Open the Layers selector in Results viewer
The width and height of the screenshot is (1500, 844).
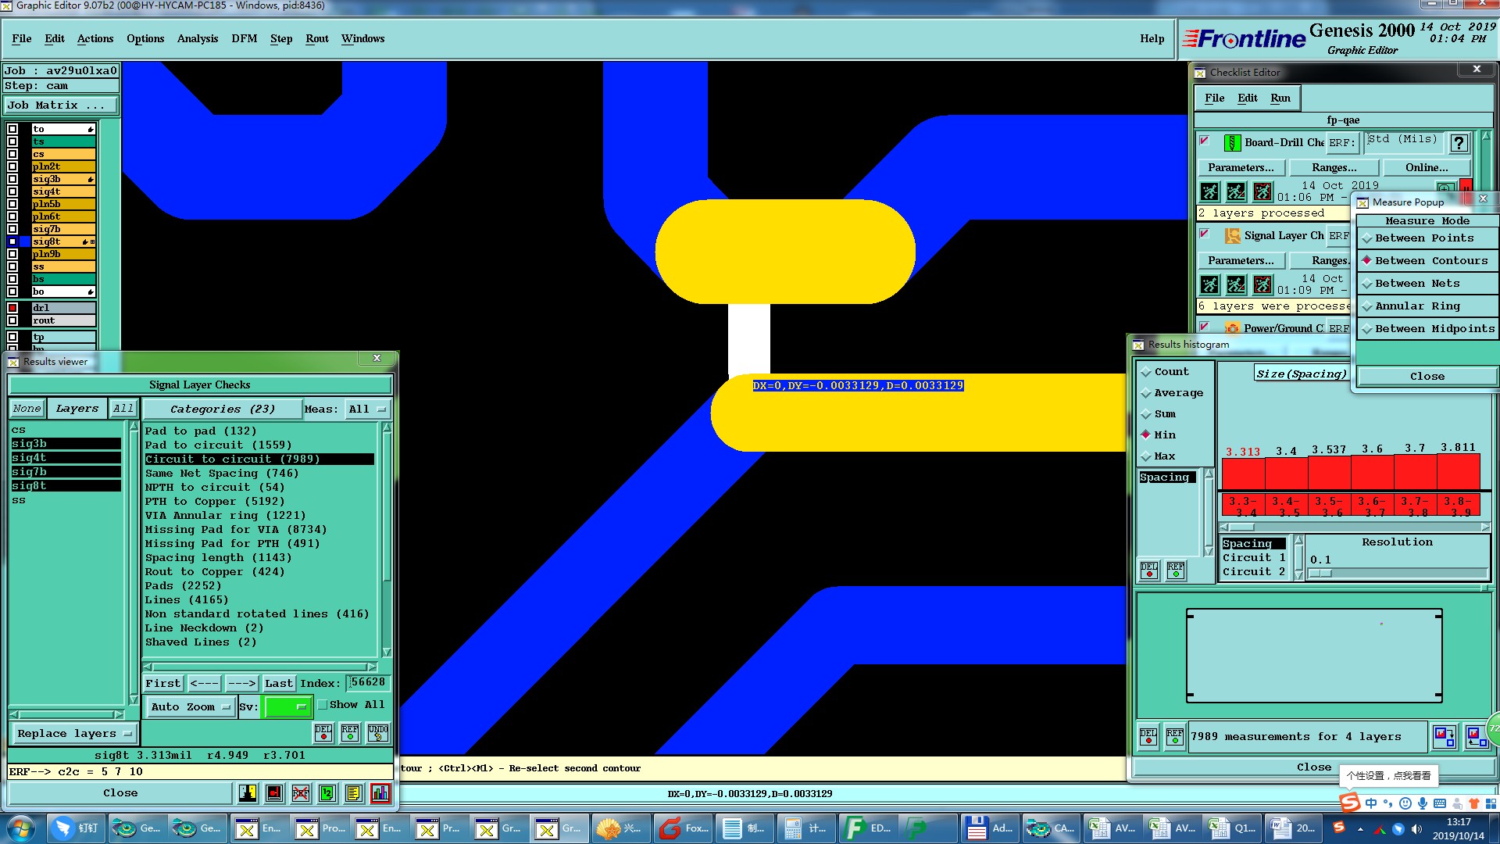tap(77, 409)
